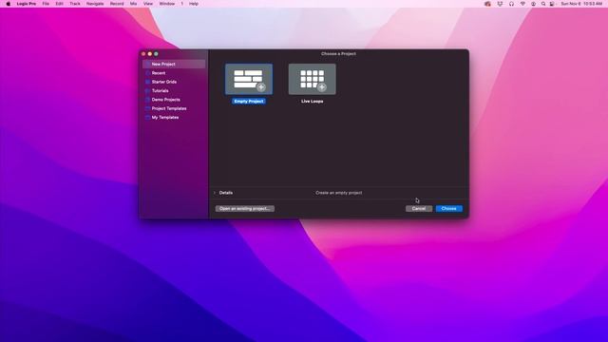Image resolution: width=608 pixels, height=342 pixels.
Task: Click the first status icon left of Dropbox
Action: [x=487, y=4]
